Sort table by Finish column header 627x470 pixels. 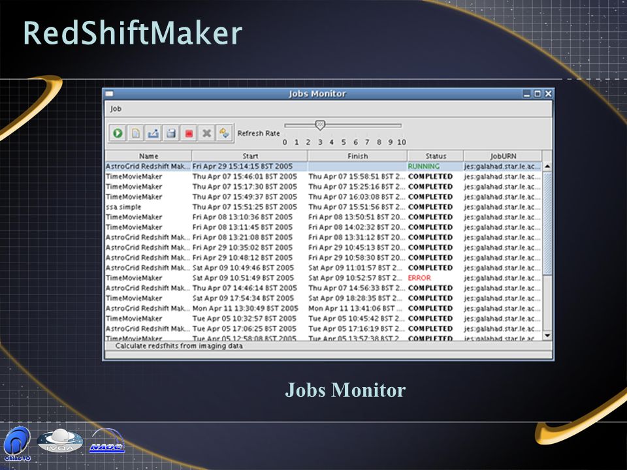tap(357, 156)
